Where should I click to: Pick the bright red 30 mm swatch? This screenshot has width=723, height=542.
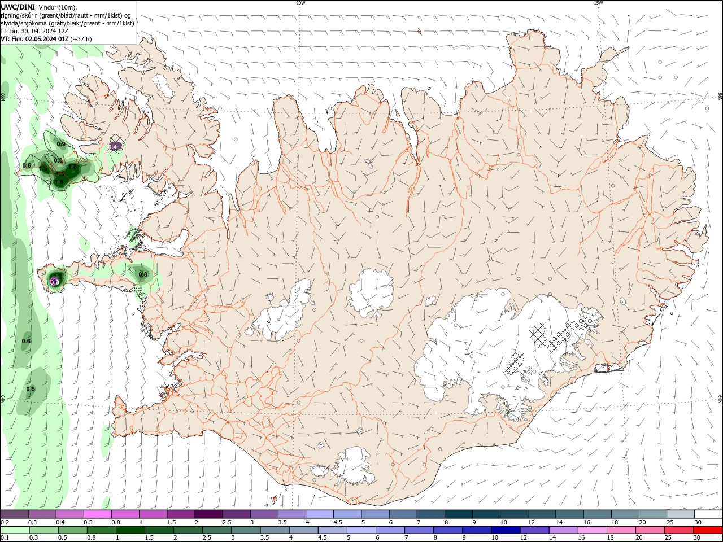pos(708,530)
